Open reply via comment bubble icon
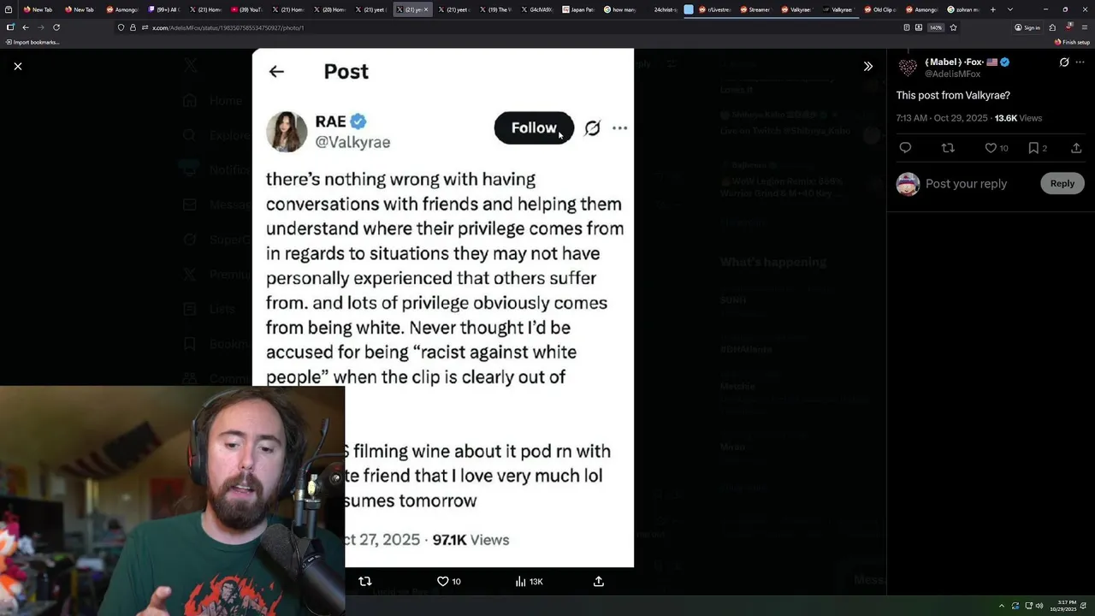Image resolution: width=1095 pixels, height=616 pixels. (x=905, y=148)
